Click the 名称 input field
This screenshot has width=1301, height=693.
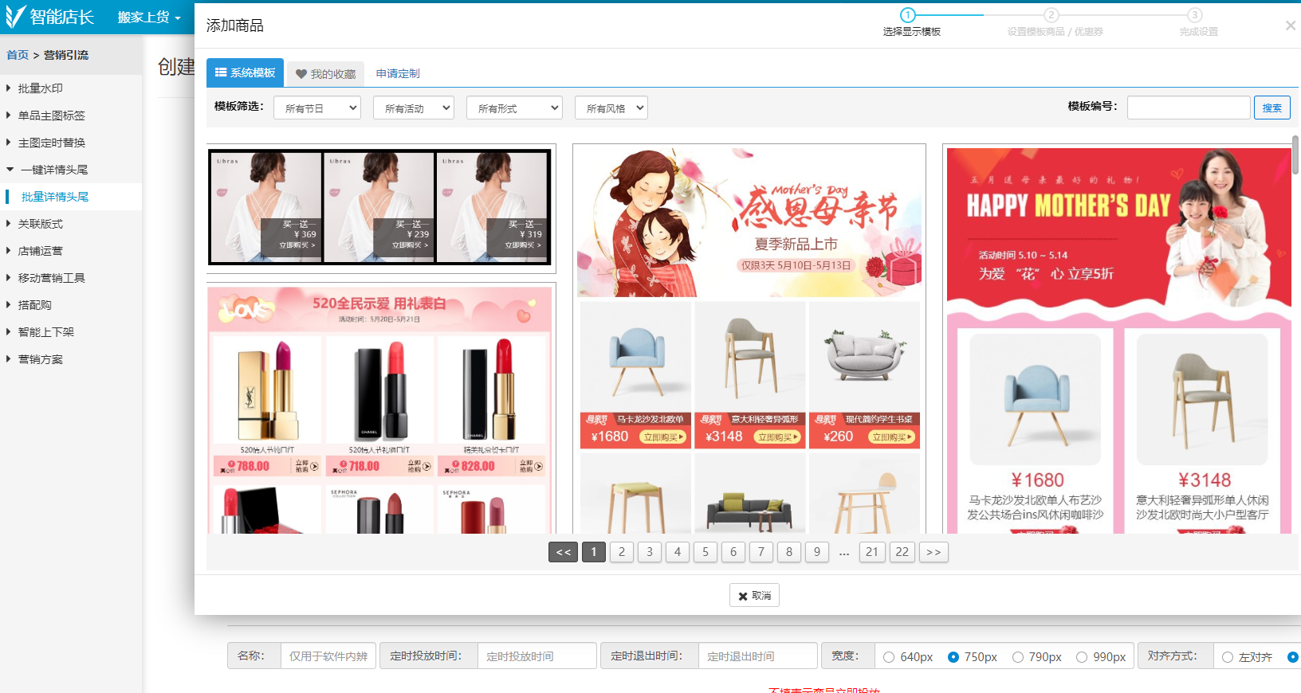coord(328,656)
